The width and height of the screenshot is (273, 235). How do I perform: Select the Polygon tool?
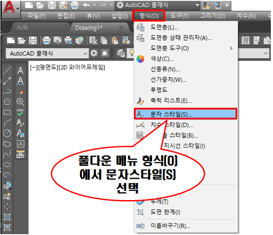[7, 102]
